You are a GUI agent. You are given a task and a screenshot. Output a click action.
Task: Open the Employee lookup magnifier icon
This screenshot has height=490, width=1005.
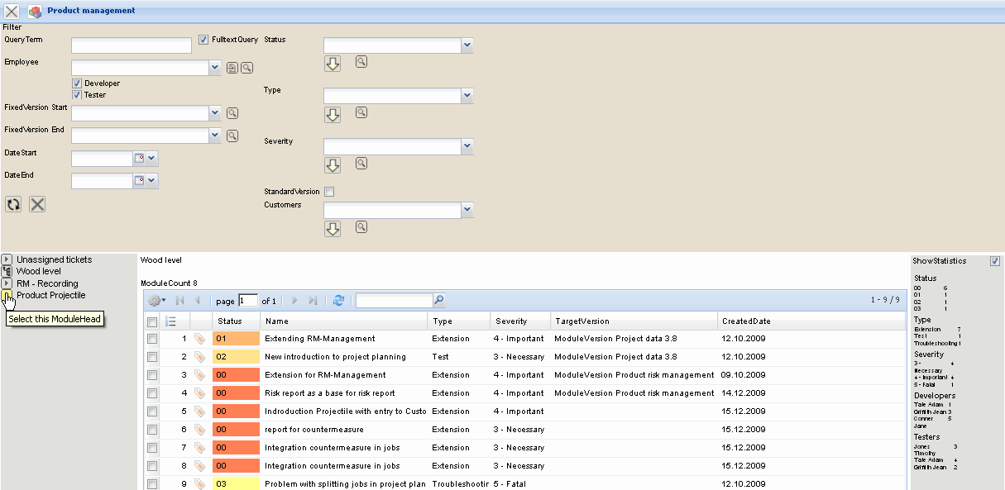pos(246,67)
